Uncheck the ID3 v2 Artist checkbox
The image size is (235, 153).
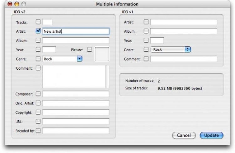click(38, 31)
